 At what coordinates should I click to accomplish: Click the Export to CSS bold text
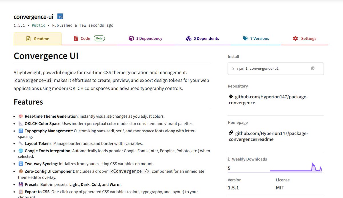[x=37, y=192]
